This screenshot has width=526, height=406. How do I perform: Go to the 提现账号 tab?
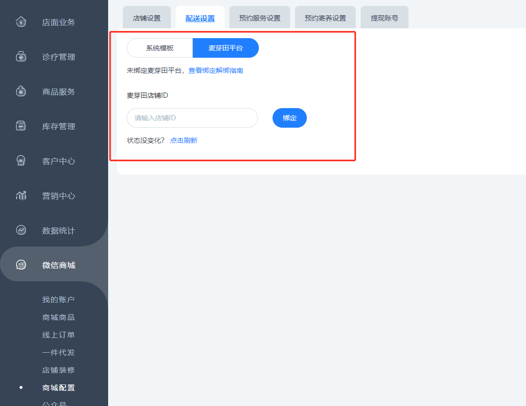(x=385, y=18)
